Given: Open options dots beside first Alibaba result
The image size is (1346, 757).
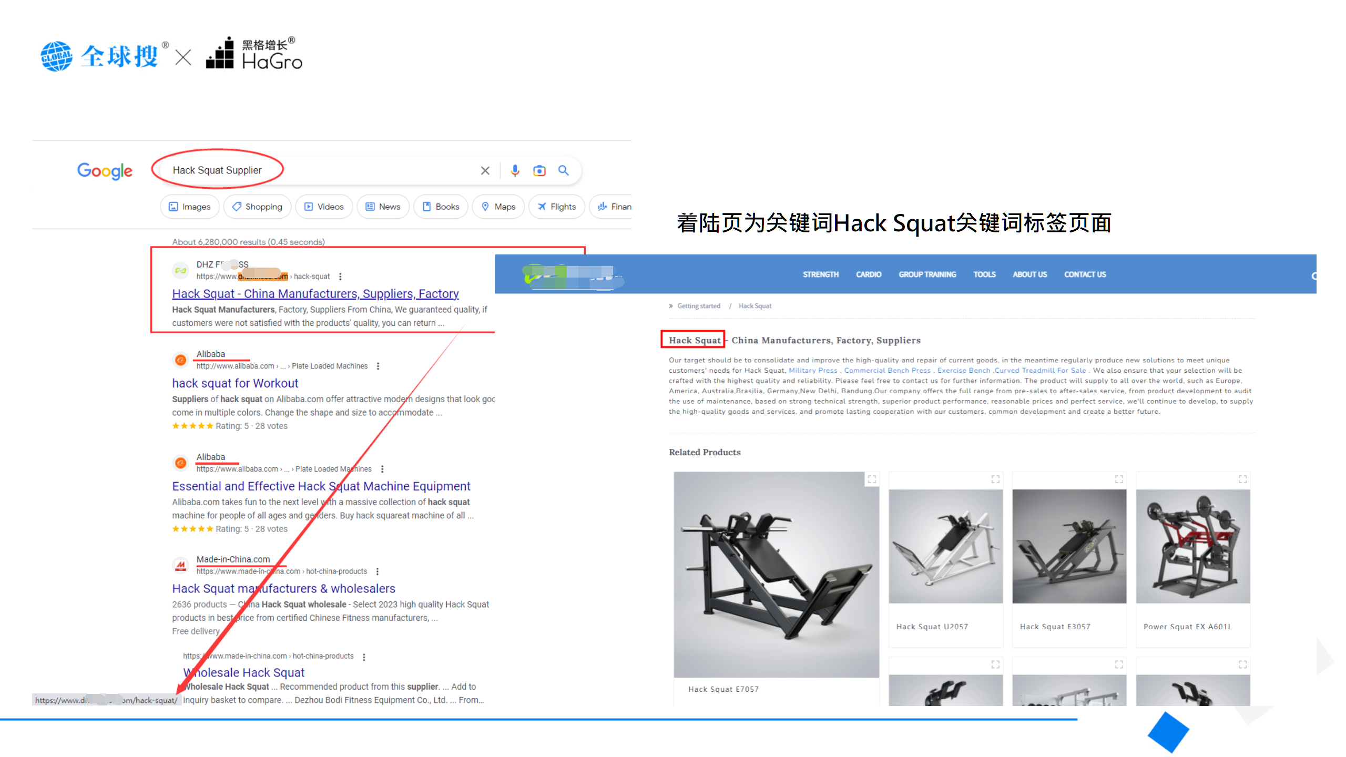Looking at the screenshot, I should tap(378, 366).
